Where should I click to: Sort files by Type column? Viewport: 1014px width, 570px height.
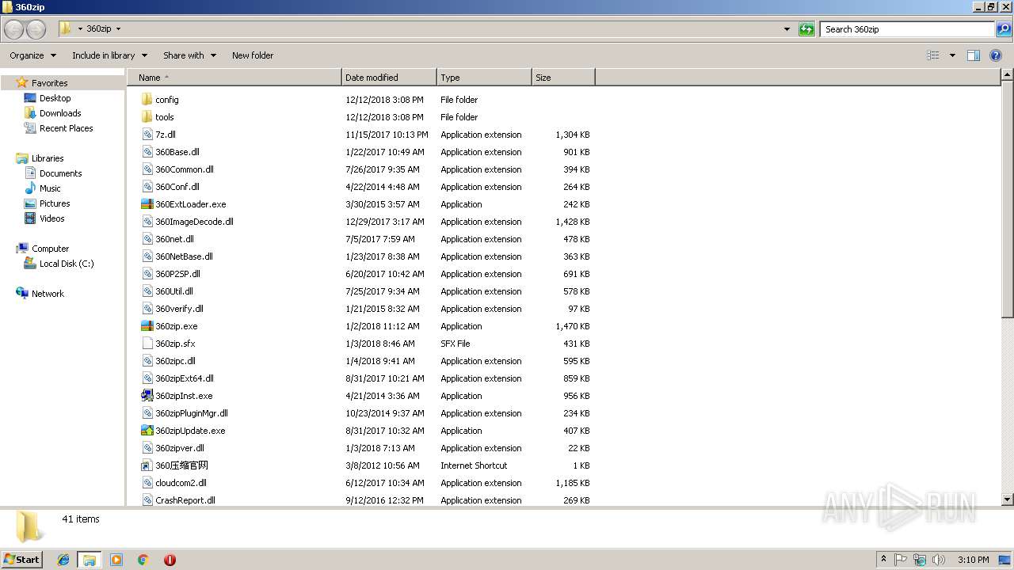pyautogui.click(x=484, y=78)
